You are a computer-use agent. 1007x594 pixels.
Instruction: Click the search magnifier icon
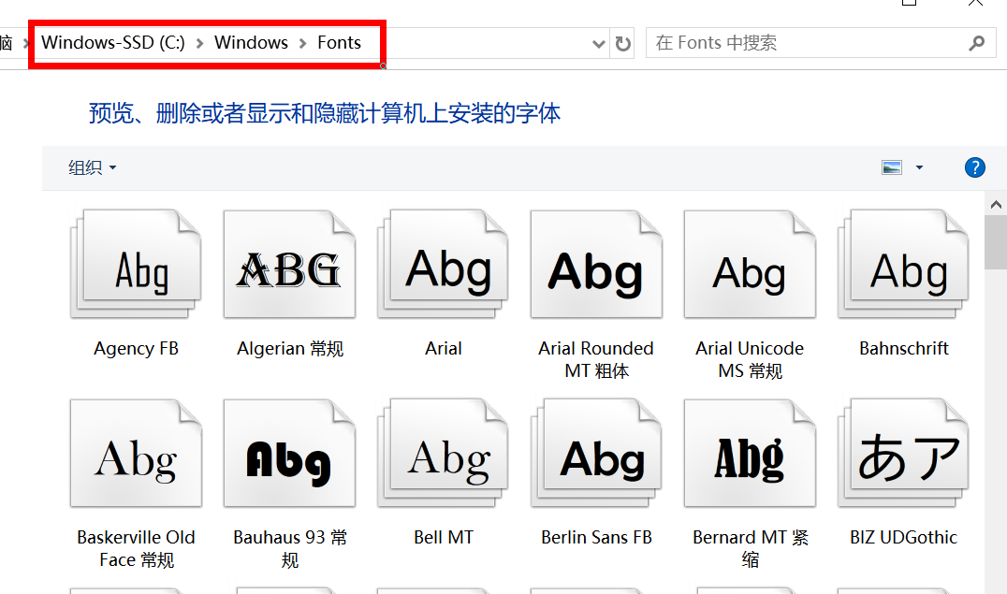[x=976, y=43]
